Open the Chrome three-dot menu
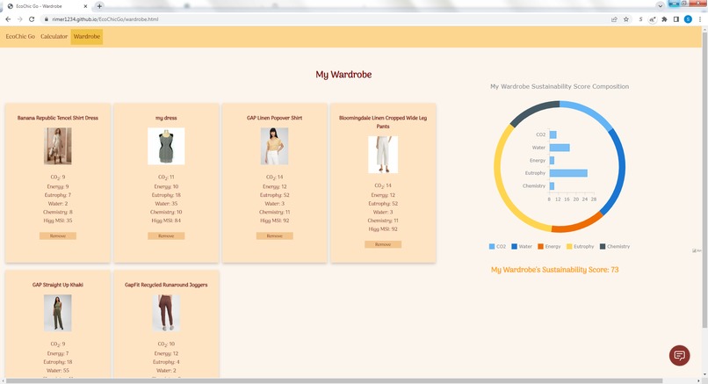 click(700, 19)
